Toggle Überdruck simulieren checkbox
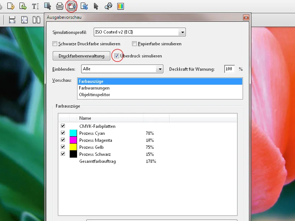 point(117,56)
